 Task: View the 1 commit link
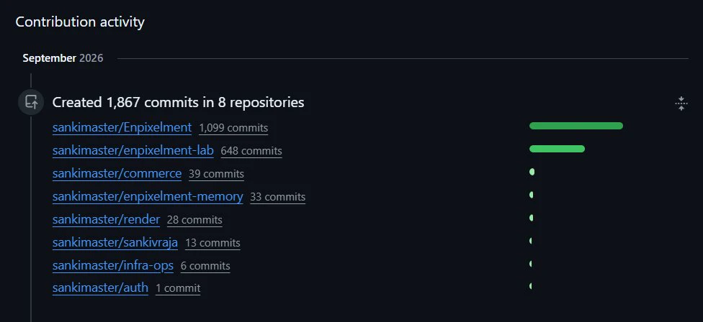[x=178, y=289]
